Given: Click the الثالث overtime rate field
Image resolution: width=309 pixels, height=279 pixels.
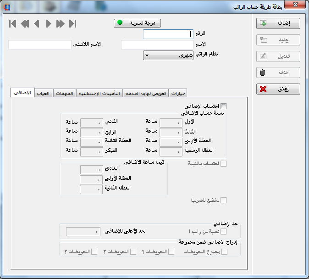Looking at the screenshot, I should (x=171, y=133).
